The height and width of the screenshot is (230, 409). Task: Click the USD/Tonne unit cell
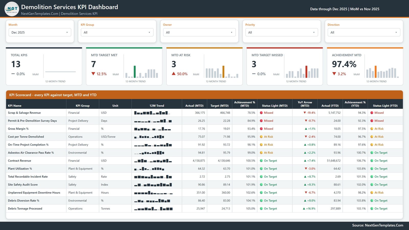coord(108,137)
